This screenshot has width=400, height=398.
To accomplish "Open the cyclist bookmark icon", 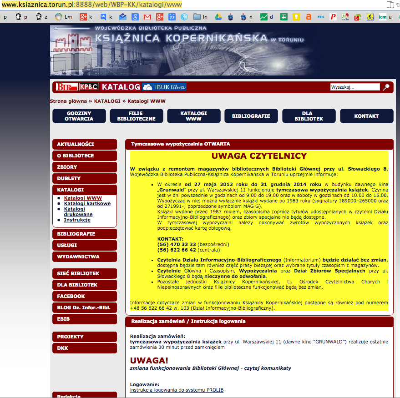I will tap(370, 17).
